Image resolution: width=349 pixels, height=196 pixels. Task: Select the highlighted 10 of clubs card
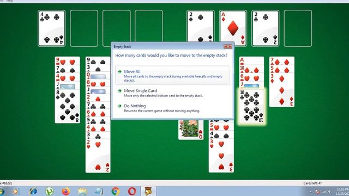click(251, 106)
